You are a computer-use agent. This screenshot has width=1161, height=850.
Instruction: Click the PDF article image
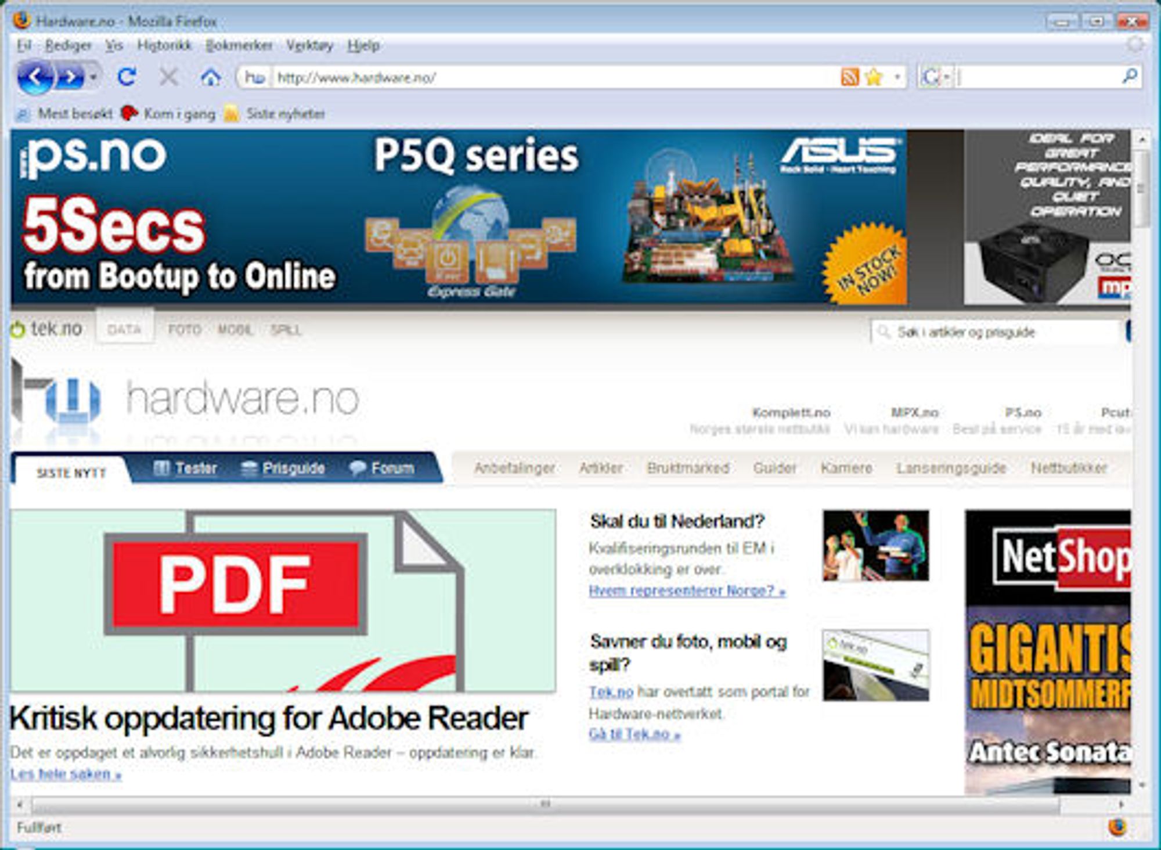coord(283,600)
